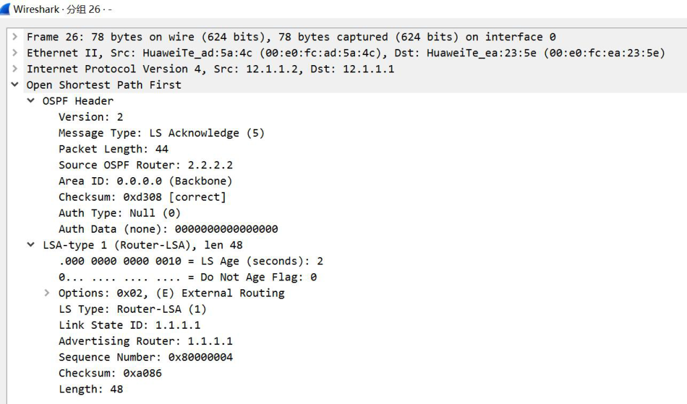Expand the Ethernet II section arrow
This screenshot has height=404, width=687.
pos(15,52)
